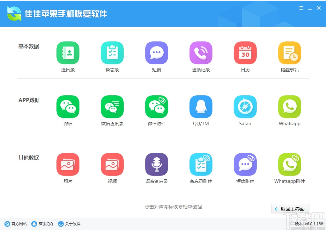
Task: Contact support via 客服QQ link
Action: [x=42, y=224]
